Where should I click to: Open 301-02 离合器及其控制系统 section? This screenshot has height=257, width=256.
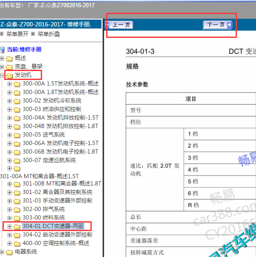[x=57, y=192]
